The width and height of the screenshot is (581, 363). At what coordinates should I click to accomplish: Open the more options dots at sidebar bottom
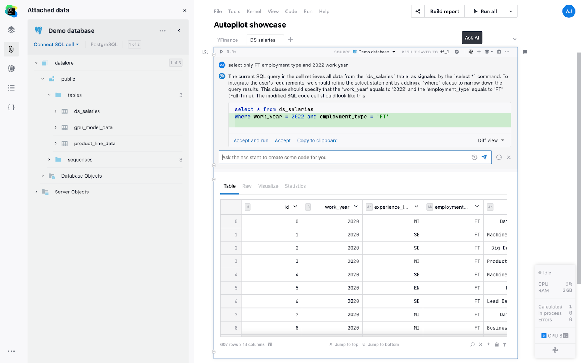pos(11,351)
